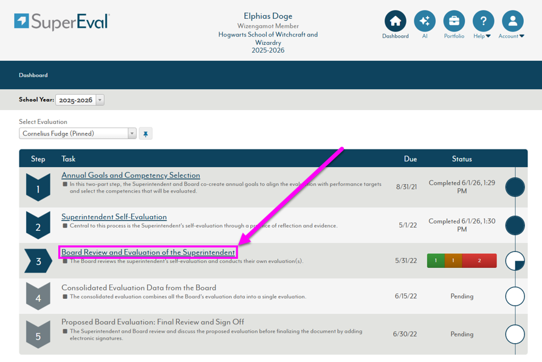Open the School Year dropdown arrow
542x362 pixels.
coord(100,100)
